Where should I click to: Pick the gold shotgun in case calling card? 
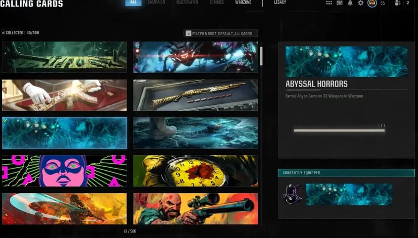(195, 95)
